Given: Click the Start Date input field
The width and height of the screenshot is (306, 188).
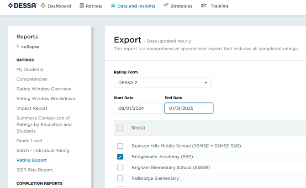Looking at the screenshot, I should click(x=137, y=108).
